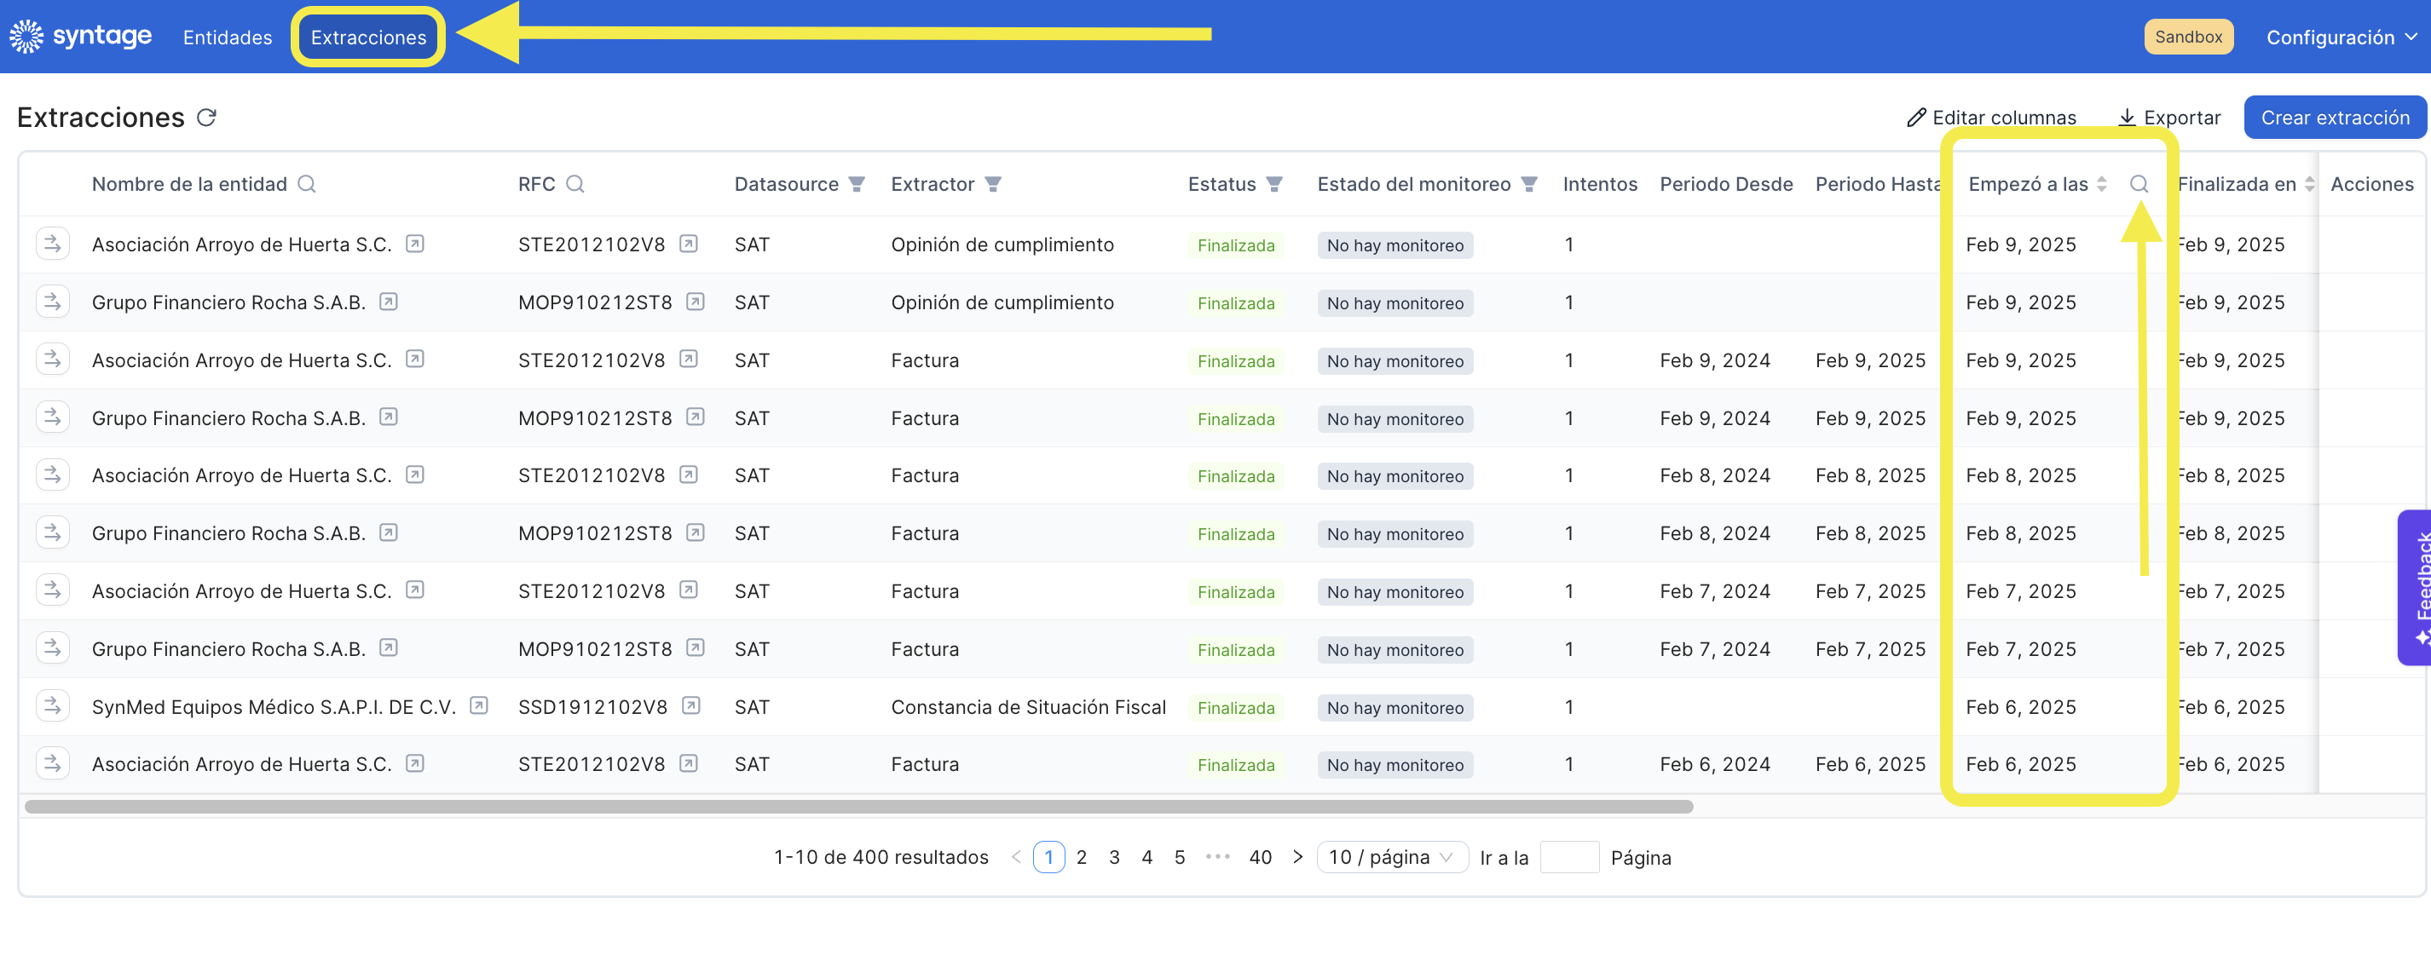The image size is (2431, 978).
Task: Click the Syntage logo
Action: point(81,36)
